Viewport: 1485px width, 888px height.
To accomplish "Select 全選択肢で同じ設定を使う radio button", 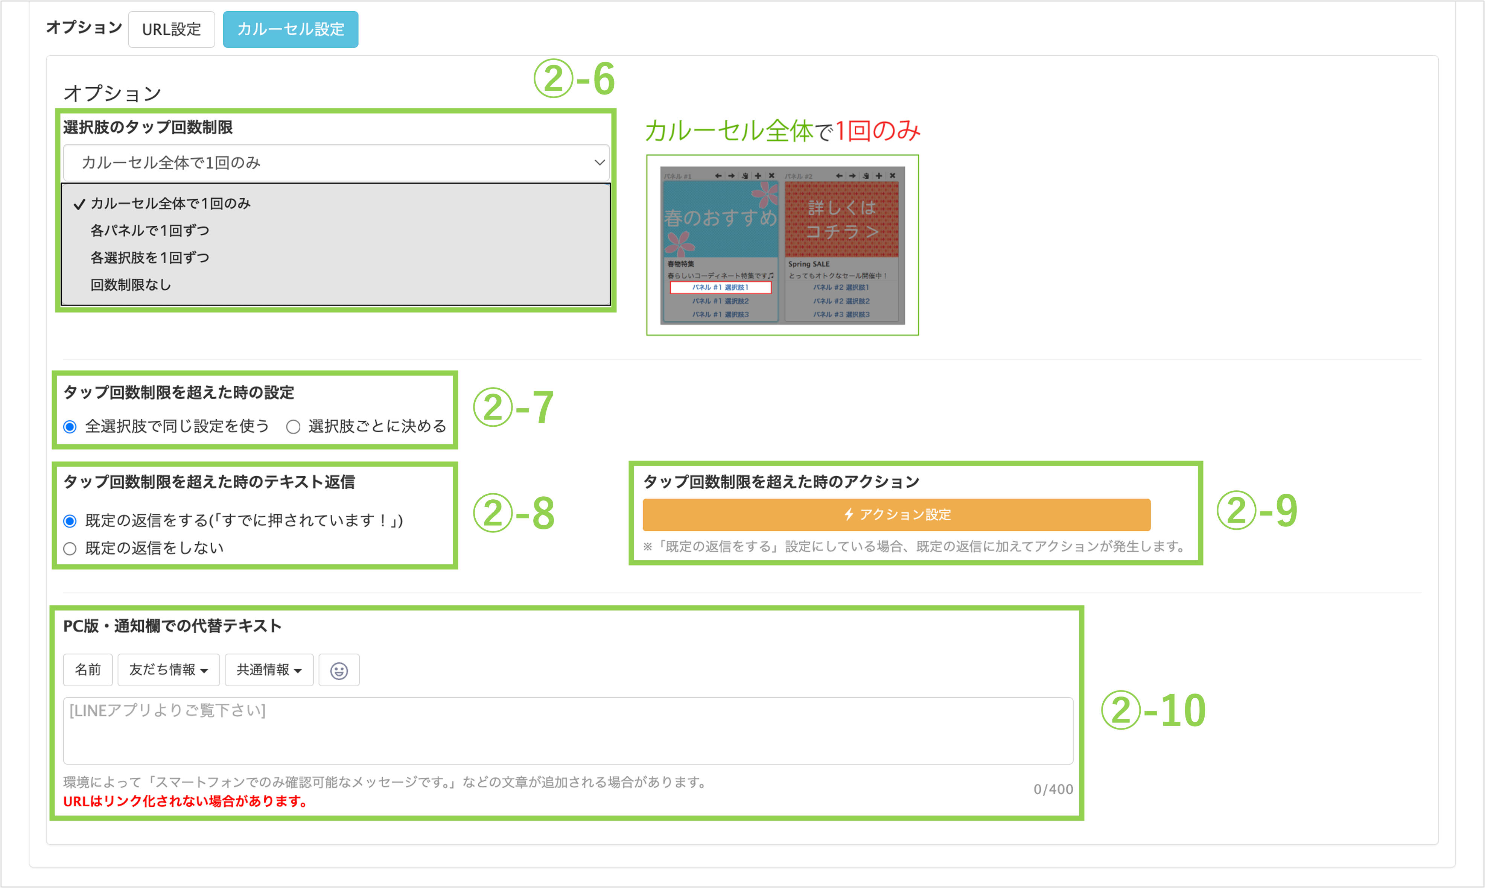I will (70, 427).
